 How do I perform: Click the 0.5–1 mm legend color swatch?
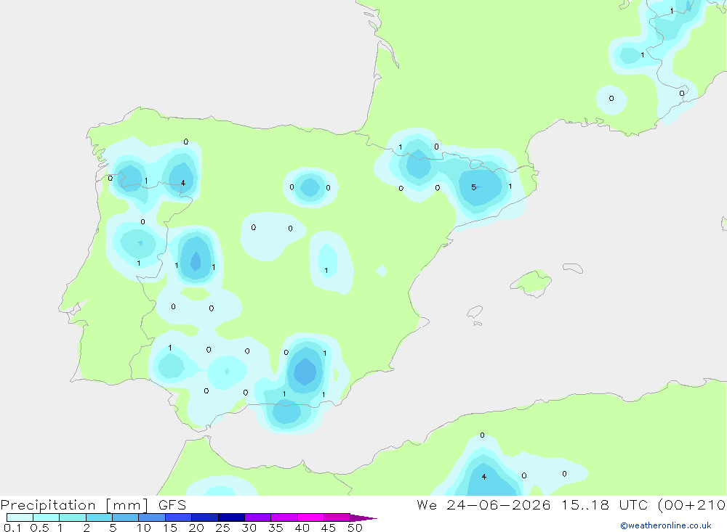[x=46, y=517]
